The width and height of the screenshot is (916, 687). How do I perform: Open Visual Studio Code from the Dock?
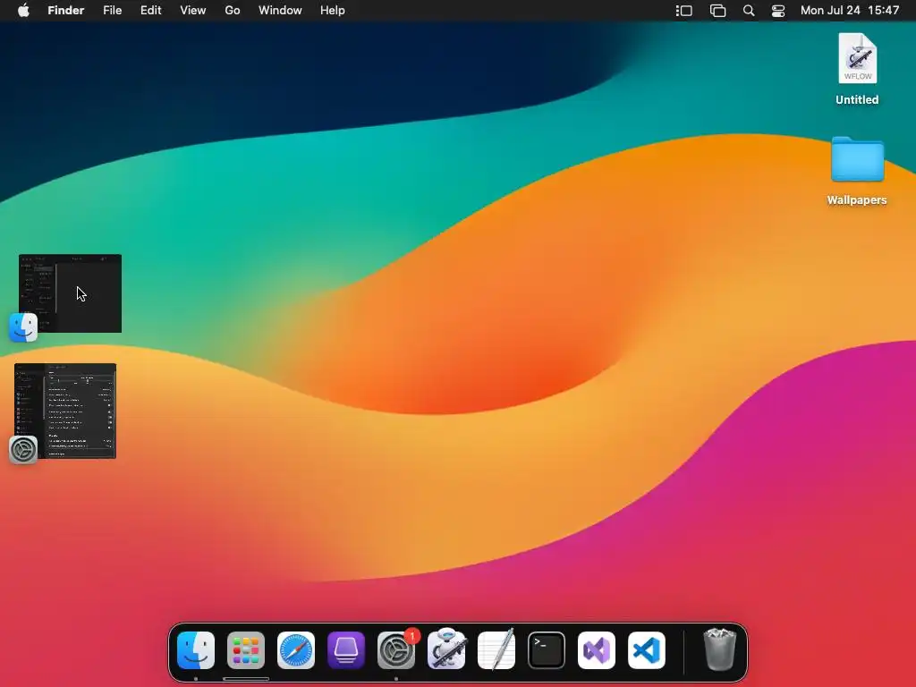[x=647, y=650]
